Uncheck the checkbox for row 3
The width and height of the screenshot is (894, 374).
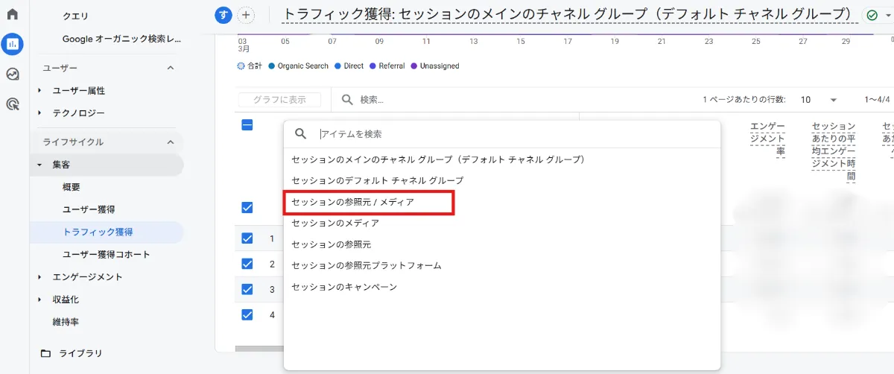(247, 289)
